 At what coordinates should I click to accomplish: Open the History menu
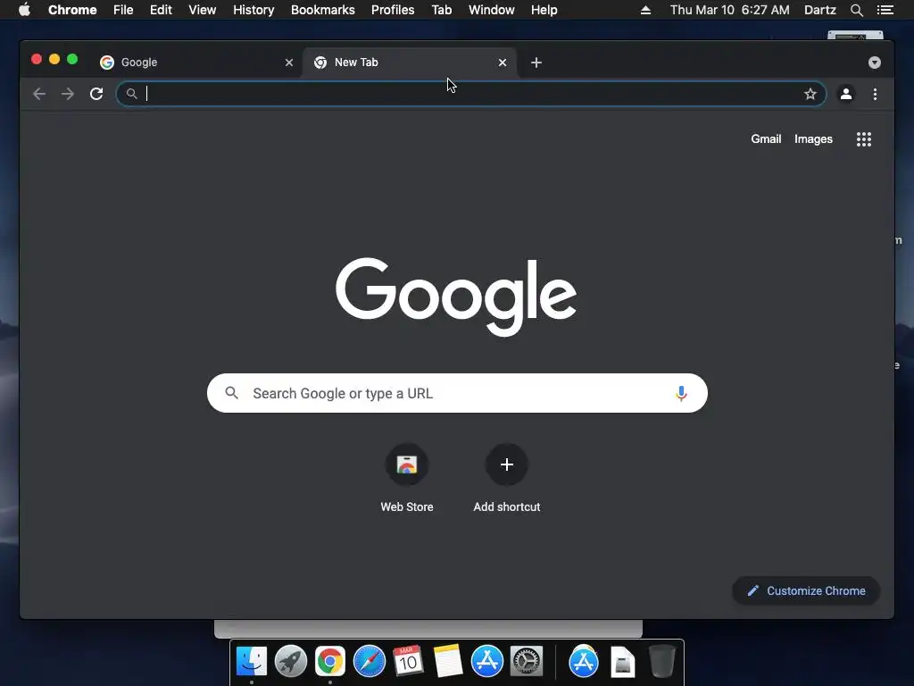pos(253,10)
